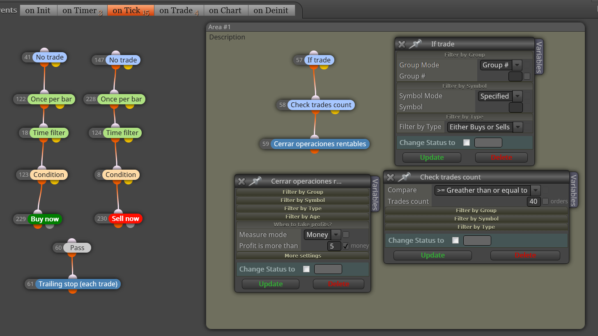Click the Trades count input field

point(534,201)
